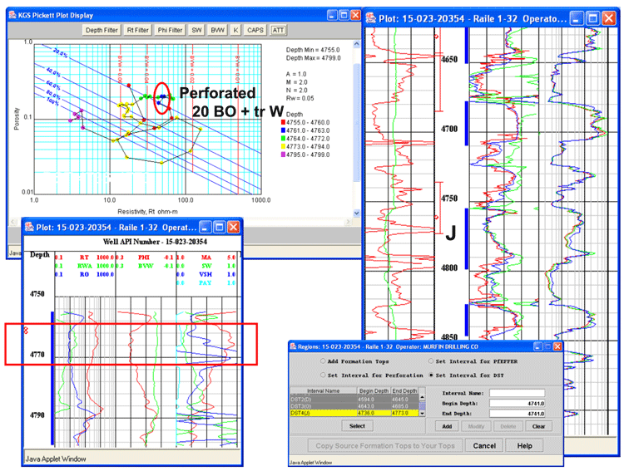Close the KGS Pickett Plot Display window
The height and width of the screenshot is (471, 624).
pos(355,15)
